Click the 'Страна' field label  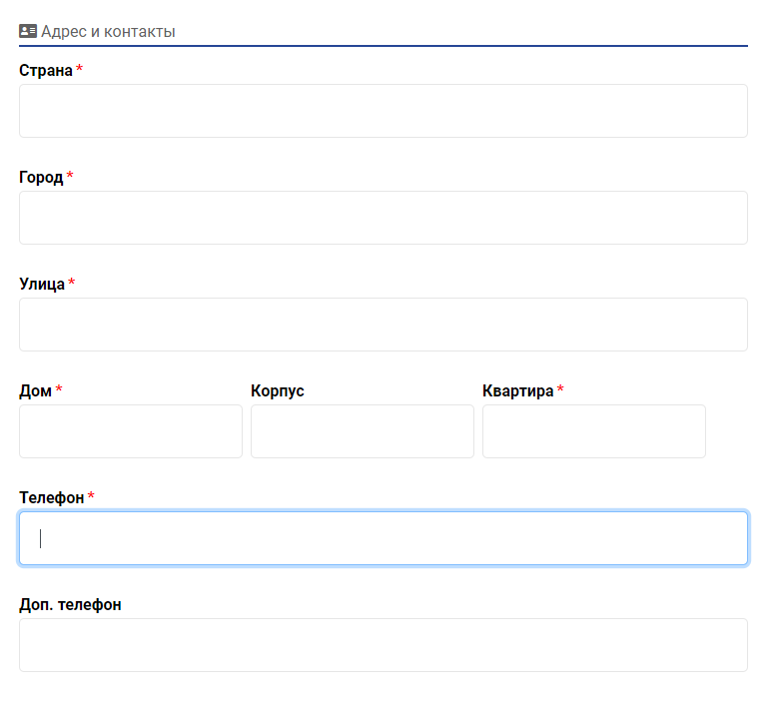click(x=46, y=71)
